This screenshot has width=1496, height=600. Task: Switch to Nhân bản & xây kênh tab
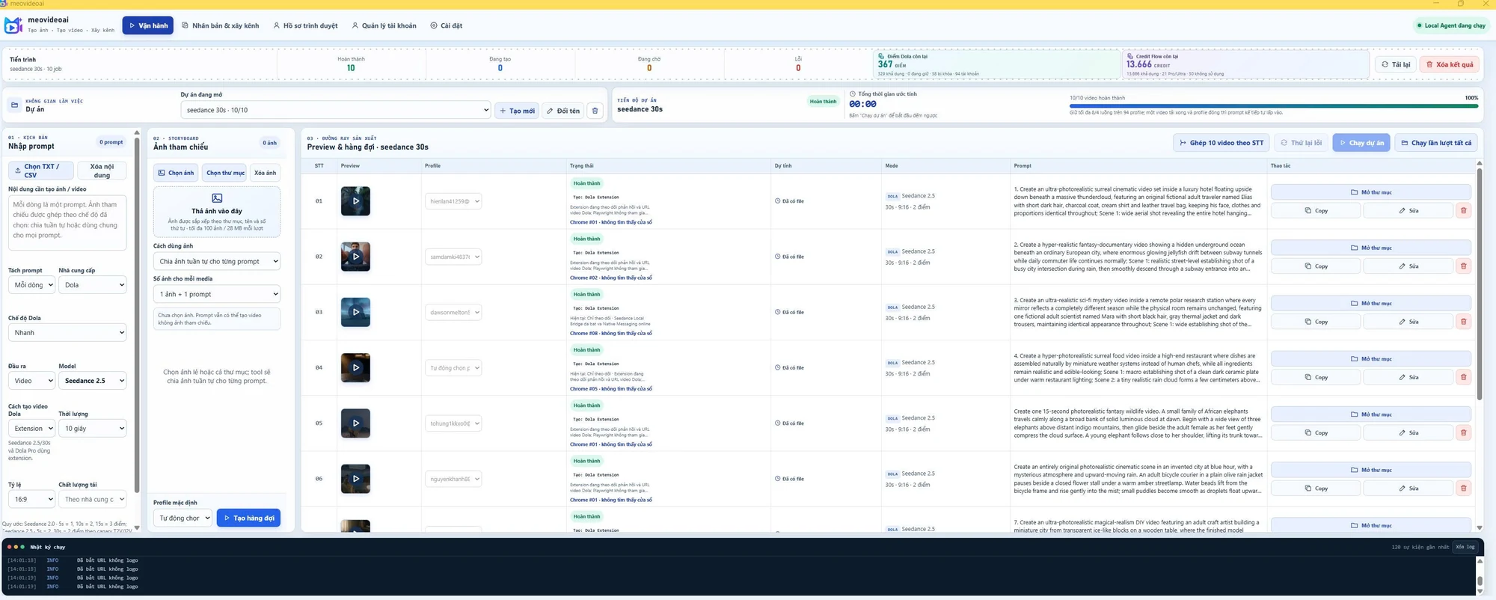221,25
